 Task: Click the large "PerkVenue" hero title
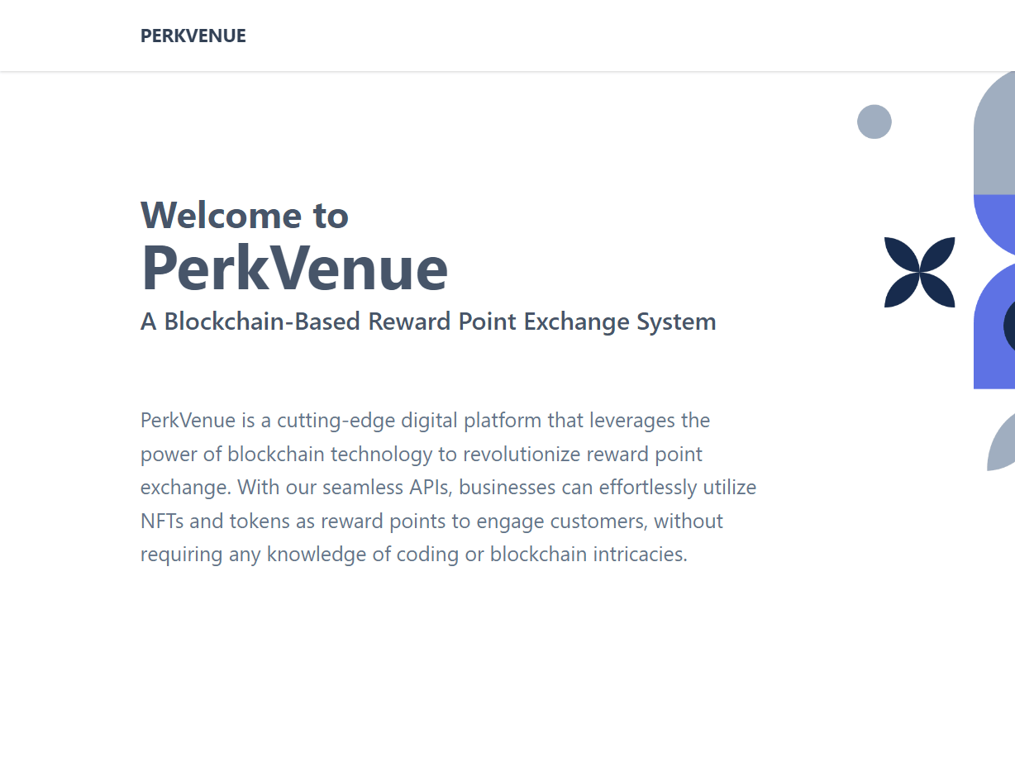[294, 268]
